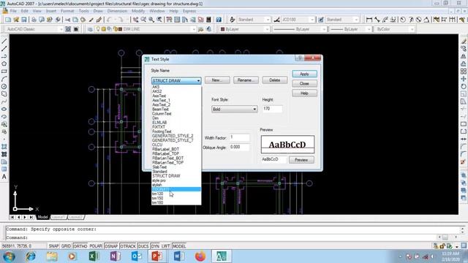The width and height of the screenshot is (468, 263).
Task: Click the Height field showing 170
Action: pos(272,109)
